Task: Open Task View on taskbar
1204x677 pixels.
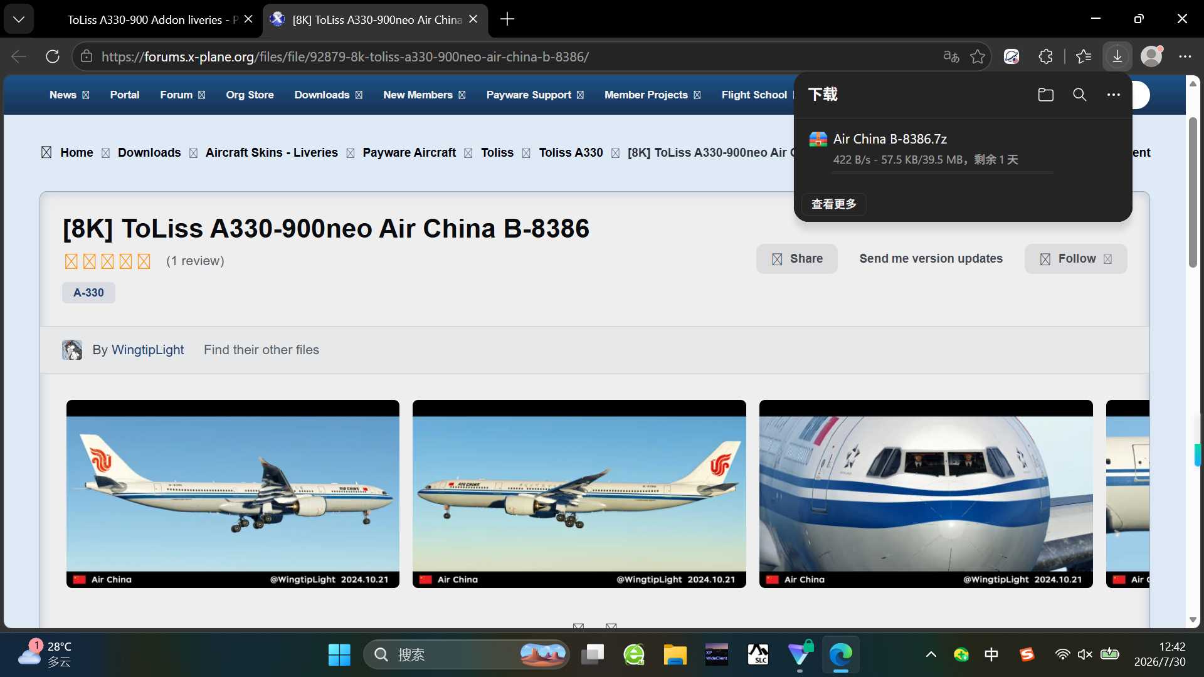Action: [593, 655]
